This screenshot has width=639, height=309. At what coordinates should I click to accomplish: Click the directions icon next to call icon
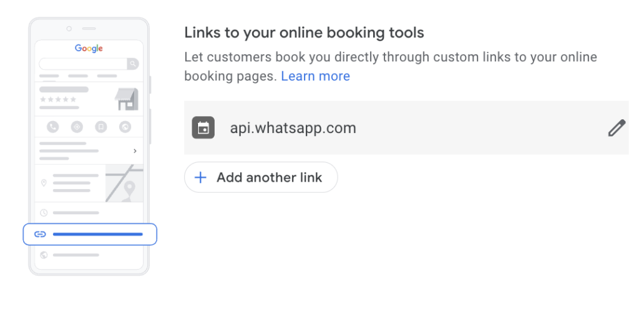tap(77, 127)
